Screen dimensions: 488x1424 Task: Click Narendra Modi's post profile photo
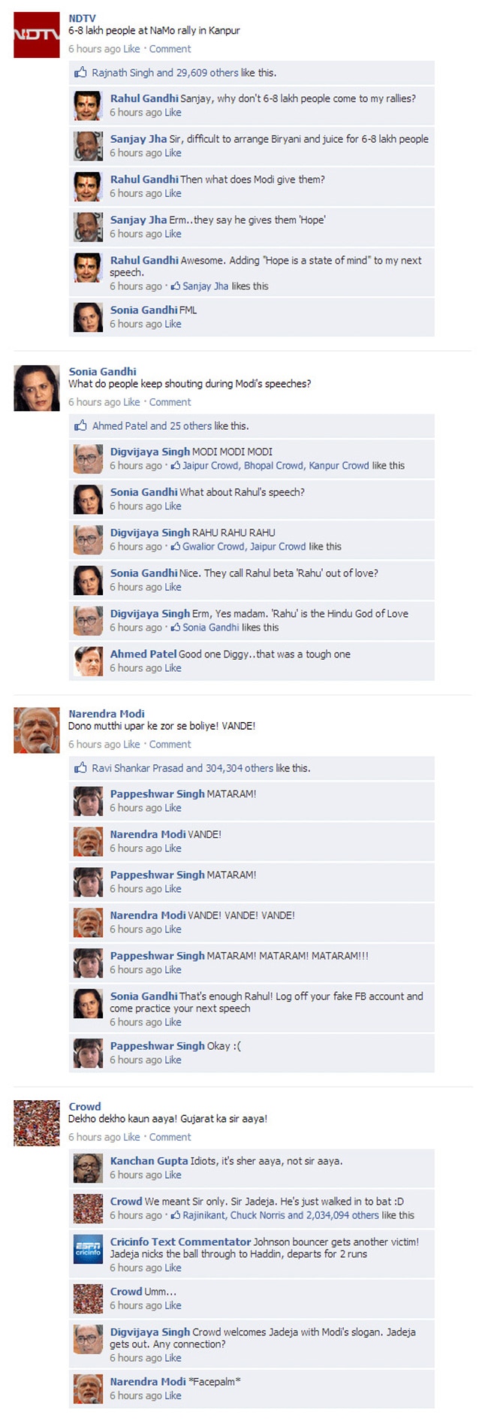[36, 730]
